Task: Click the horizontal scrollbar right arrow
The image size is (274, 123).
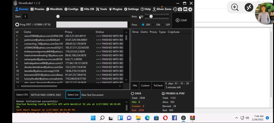Action: click(x=120, y=86)
